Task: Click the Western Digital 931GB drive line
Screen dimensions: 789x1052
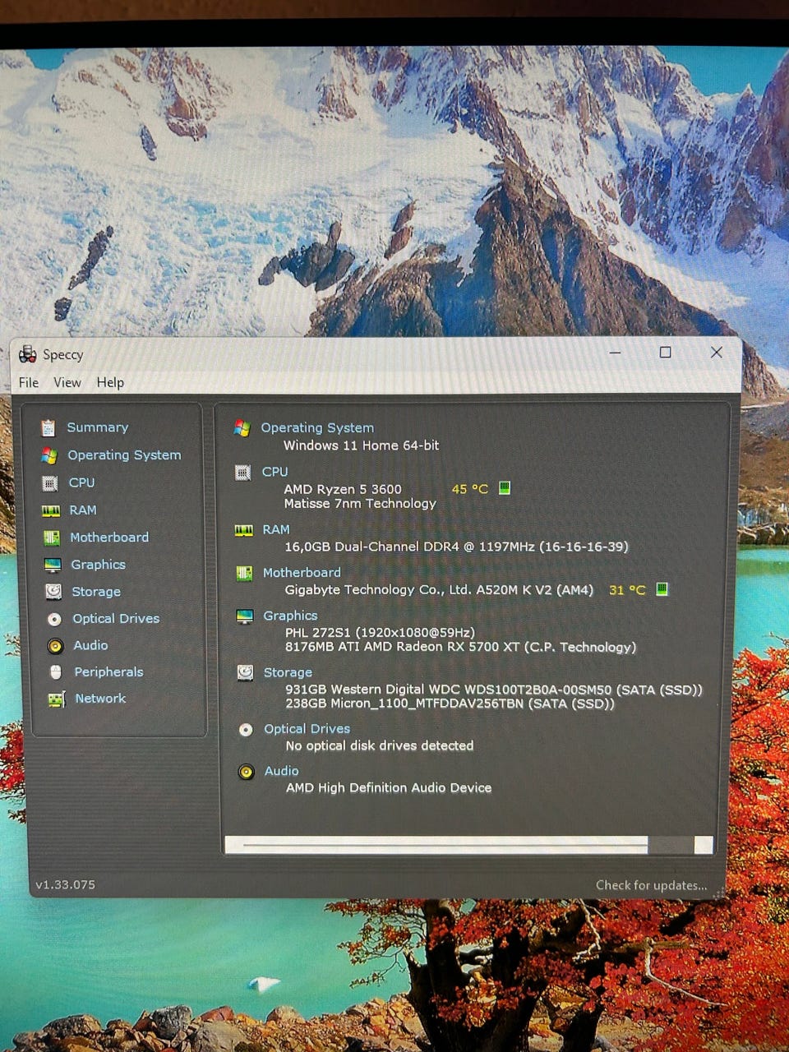Action: point(494,690)
